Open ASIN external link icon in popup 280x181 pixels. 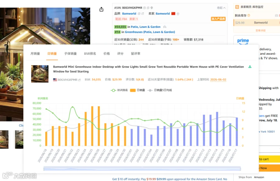coord(79,80)
